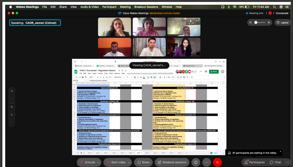The image size is (293, 167).
Task: Switch to sheet tab A30
Action: click(147, 153)
